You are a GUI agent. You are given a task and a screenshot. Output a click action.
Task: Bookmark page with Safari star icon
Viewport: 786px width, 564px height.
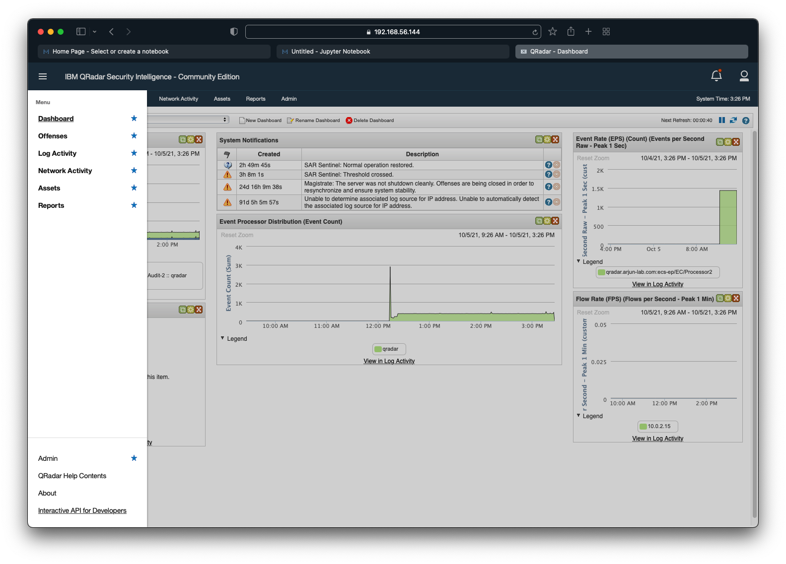(552, 31)
